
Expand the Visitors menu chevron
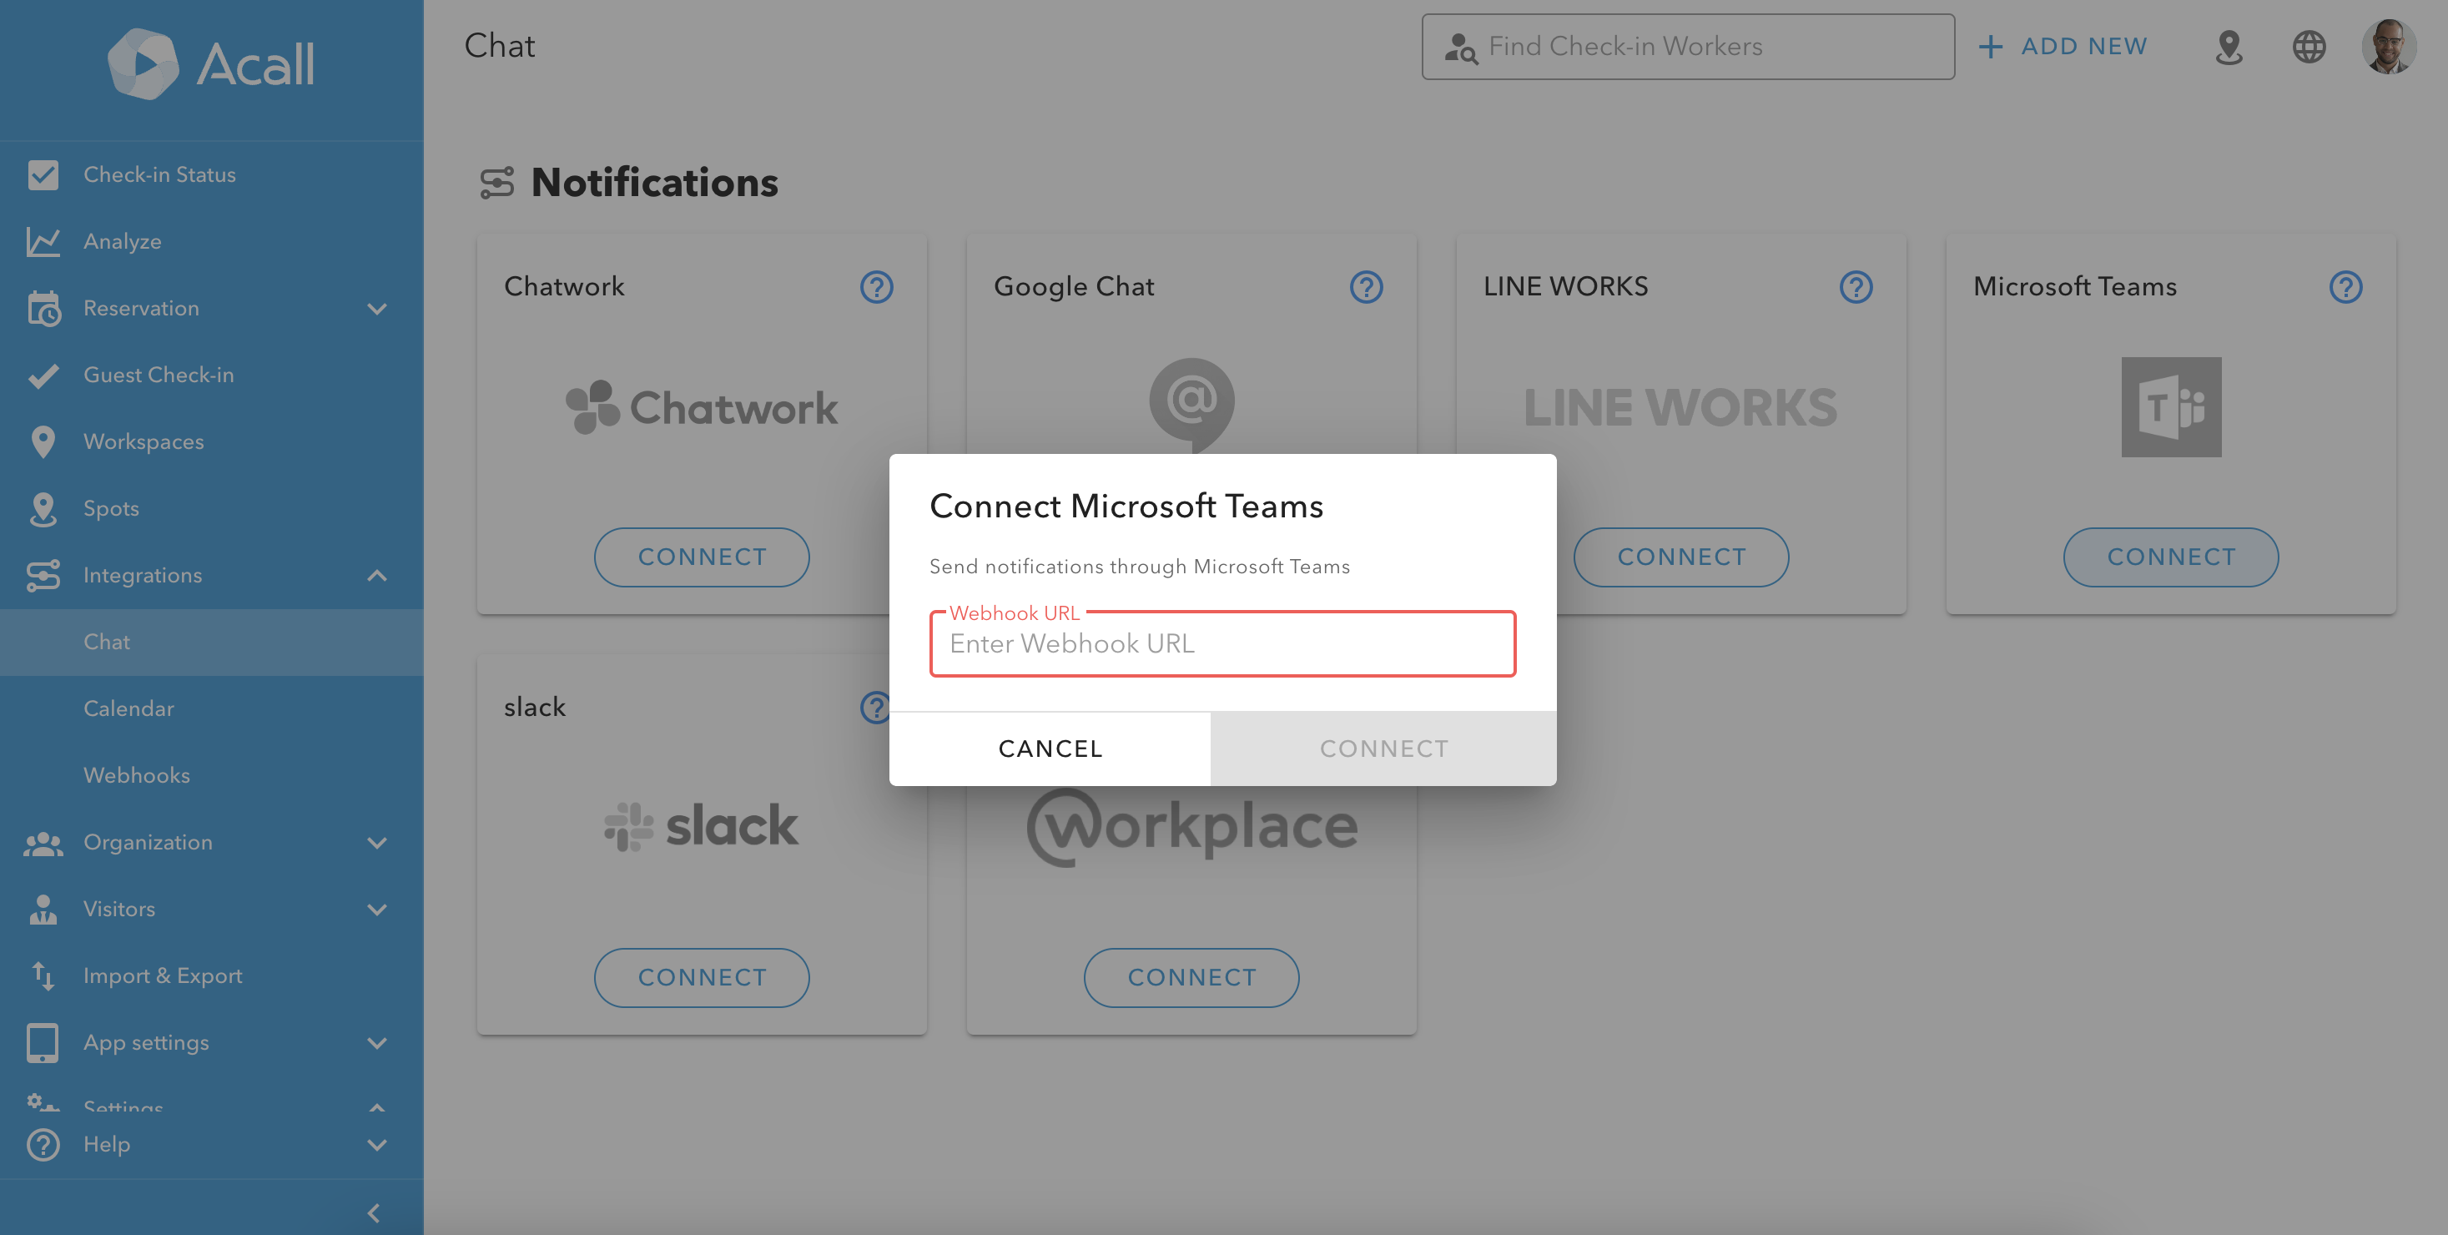pos(377,910)
